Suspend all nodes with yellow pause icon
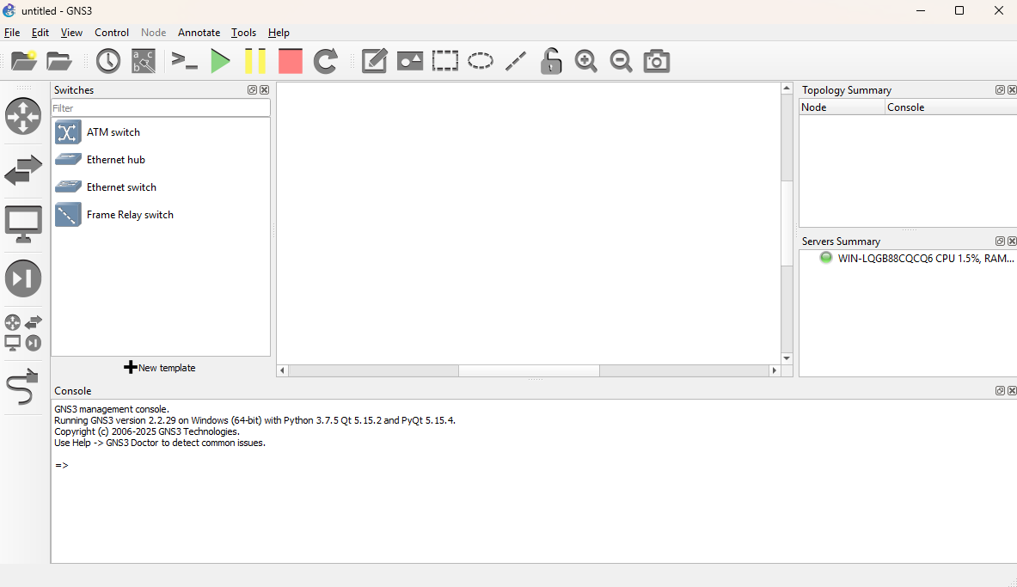The width and height of the screenshot is (1017, 587). tap(255, 61)
